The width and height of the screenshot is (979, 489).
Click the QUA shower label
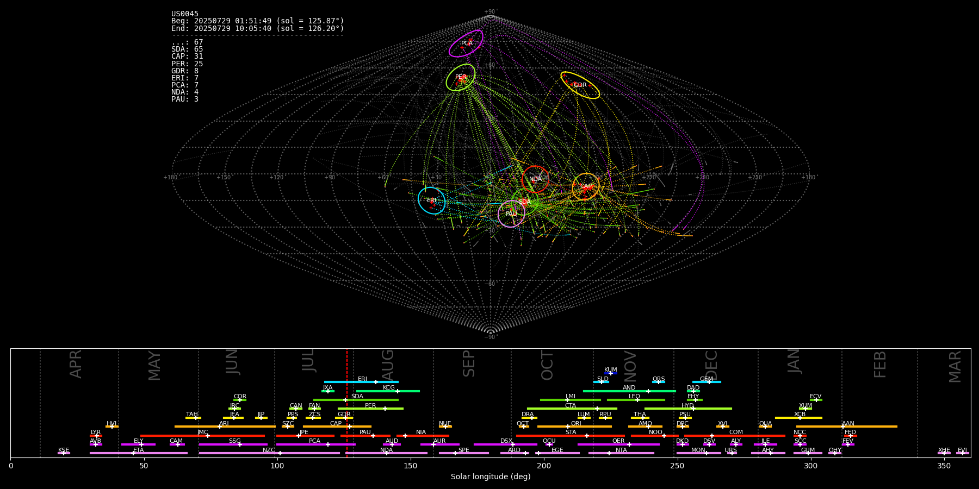pyautogui.click(x=765, y=424)
